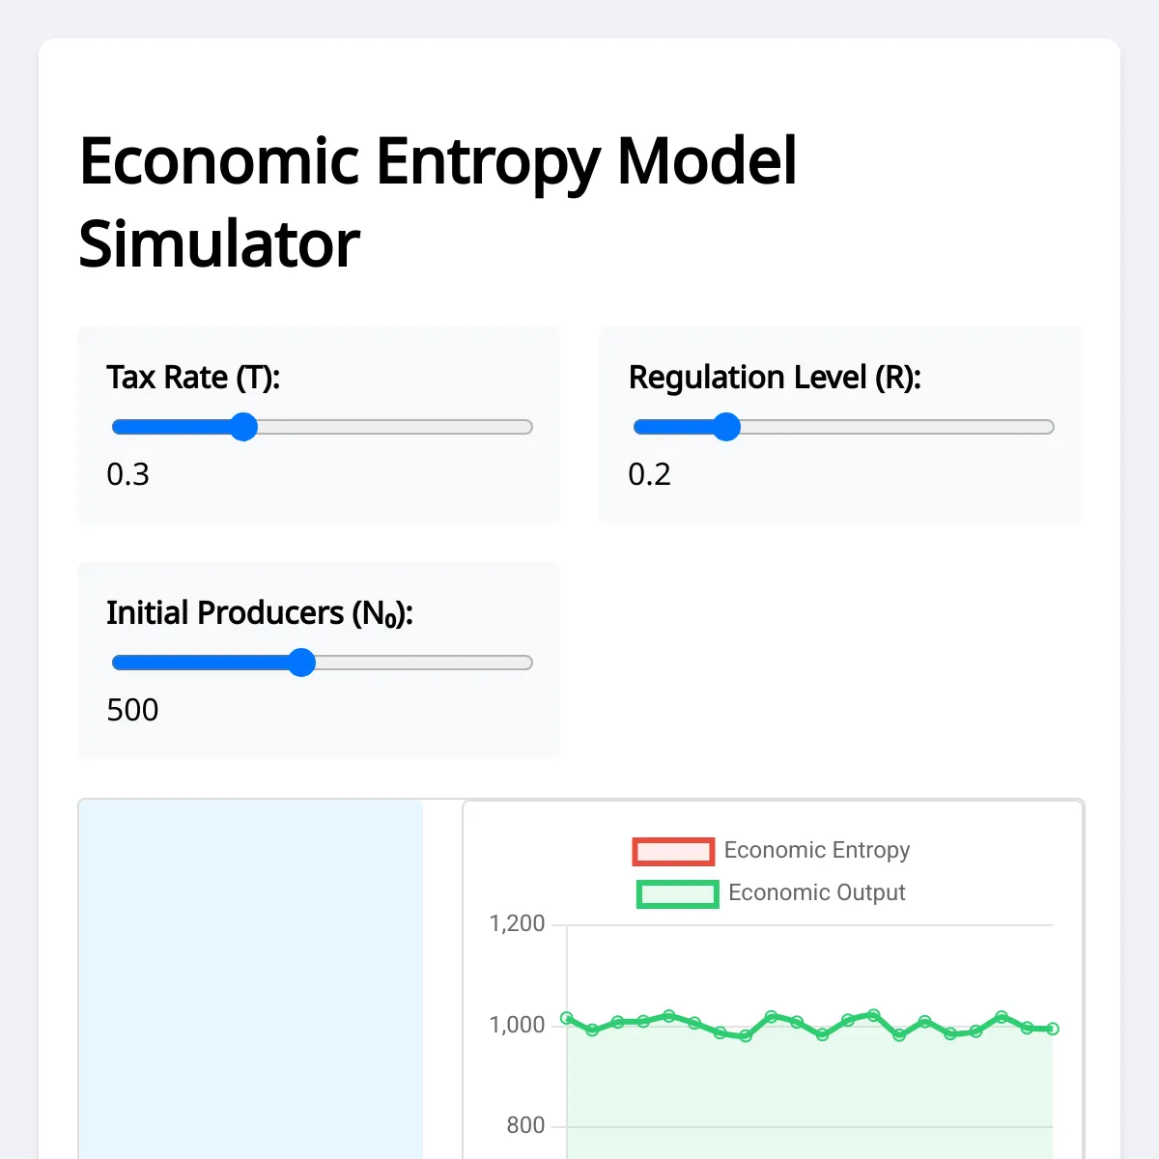Click the Tax Rate value showing 0.3
This screenshot has height=1159, width=1159.
[129, 474]
